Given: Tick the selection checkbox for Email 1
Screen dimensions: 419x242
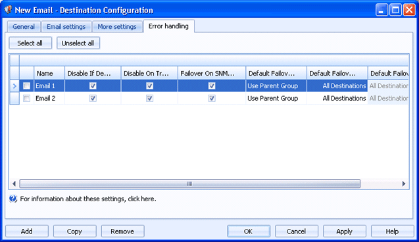Looking at the screenshot, I should pyautogui.click(x=26, y=85).
